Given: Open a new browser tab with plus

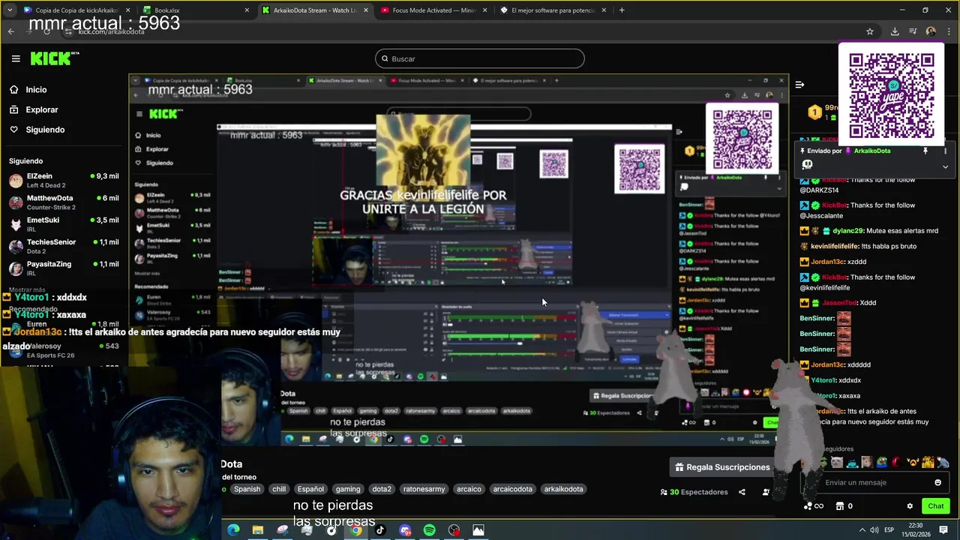Looking at the screenshot, I should 622,10.
